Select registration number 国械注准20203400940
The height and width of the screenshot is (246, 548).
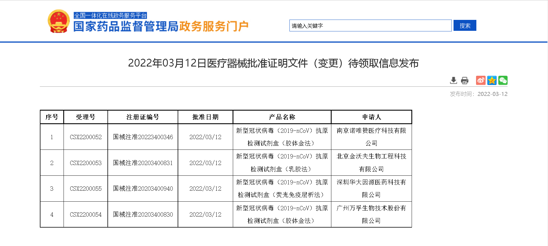(143, 189)
